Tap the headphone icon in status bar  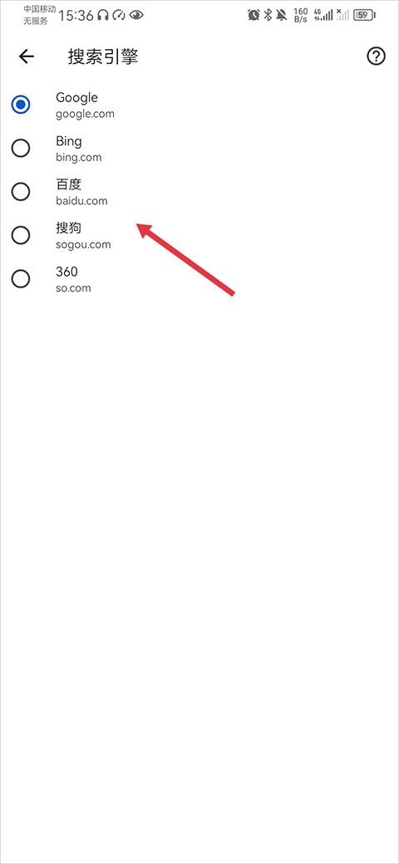[103, 16]
